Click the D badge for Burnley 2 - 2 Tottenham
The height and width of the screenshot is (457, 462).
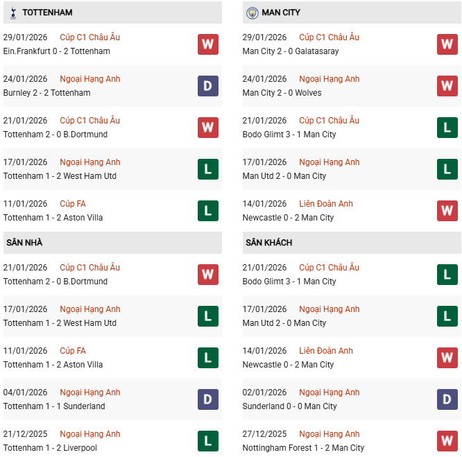point(207,86)
